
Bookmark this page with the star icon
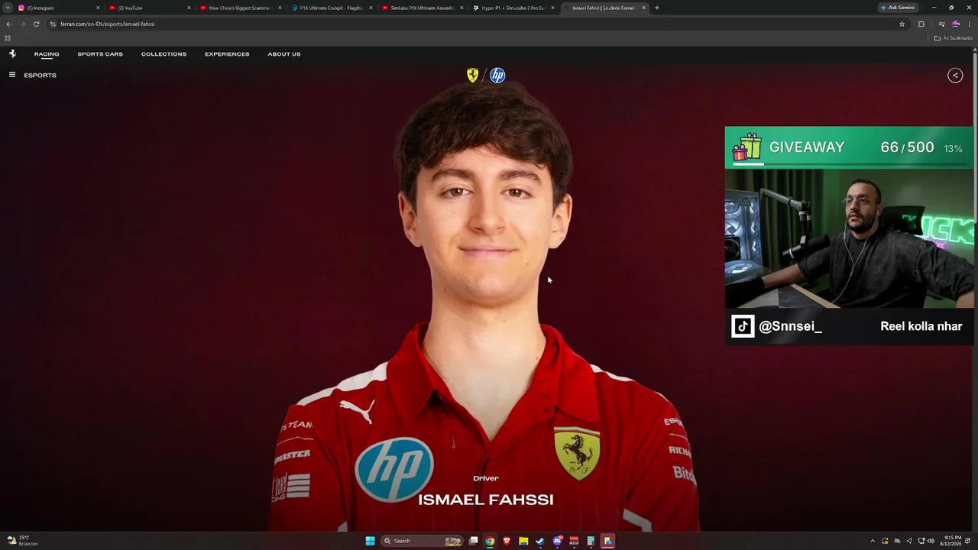tap(902, 24)
